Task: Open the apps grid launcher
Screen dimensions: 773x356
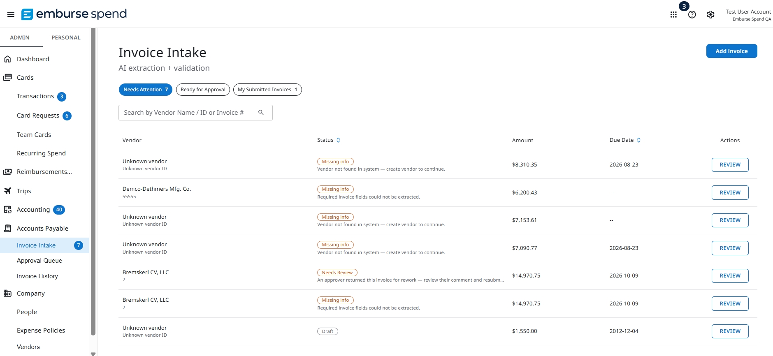Action: pos(673,14)
